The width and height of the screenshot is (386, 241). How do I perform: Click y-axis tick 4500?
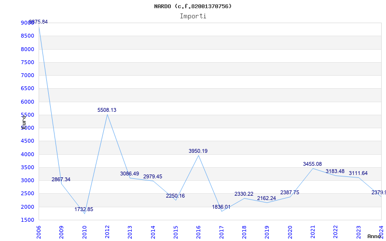(28, 141)
